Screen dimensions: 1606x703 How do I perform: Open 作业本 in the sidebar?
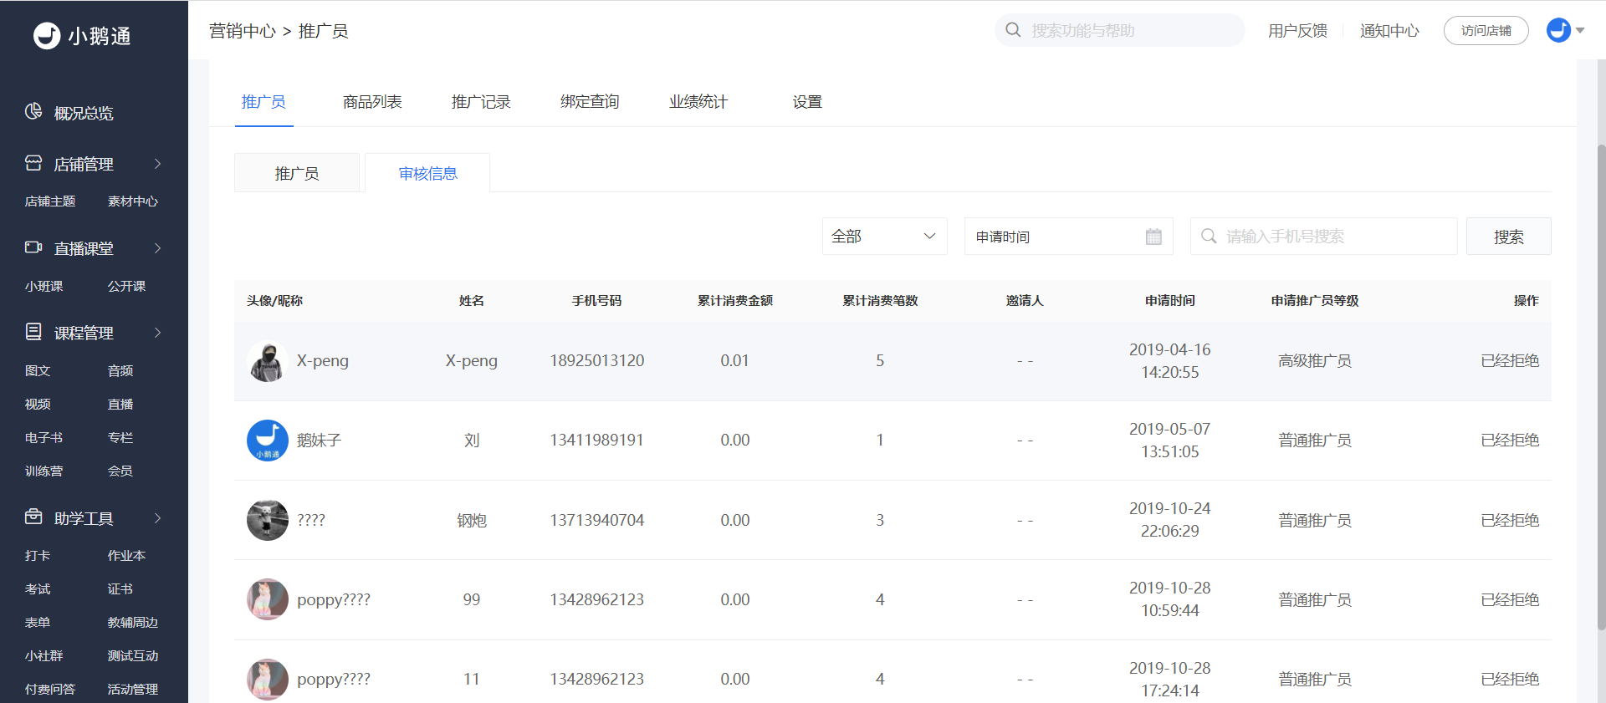pyautogui.click(x=126, y=556)
